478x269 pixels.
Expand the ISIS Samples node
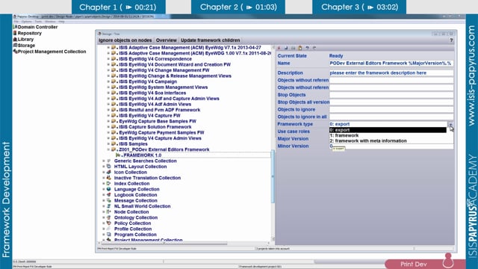click(108, 144)
